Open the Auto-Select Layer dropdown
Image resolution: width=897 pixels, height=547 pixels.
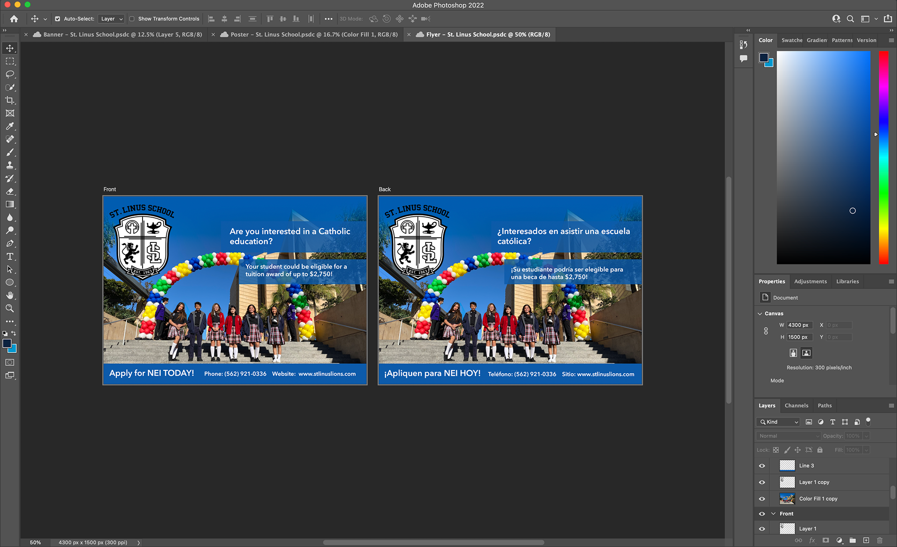pyautogui.click(x=111, y=19)
